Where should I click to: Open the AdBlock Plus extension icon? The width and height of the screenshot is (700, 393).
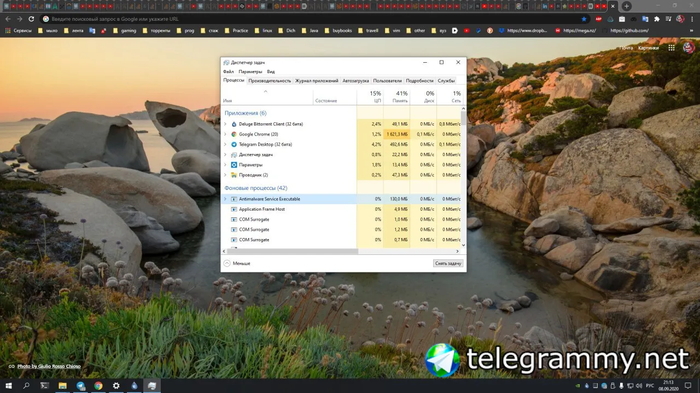[x=599, y=19]
